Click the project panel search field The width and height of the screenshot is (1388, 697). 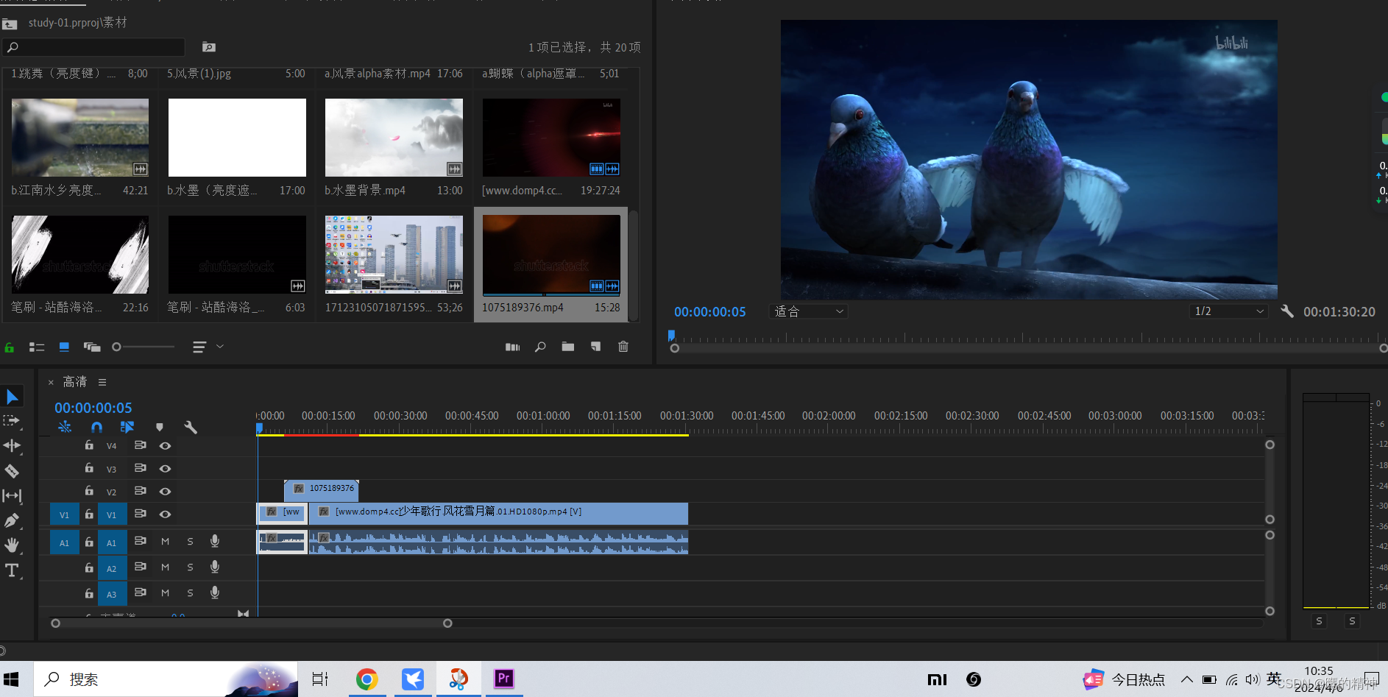94,47
